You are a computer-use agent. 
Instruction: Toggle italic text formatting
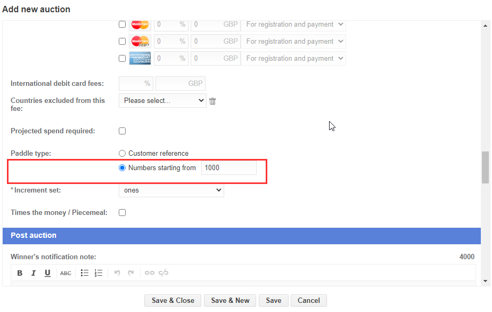(34, 273)
